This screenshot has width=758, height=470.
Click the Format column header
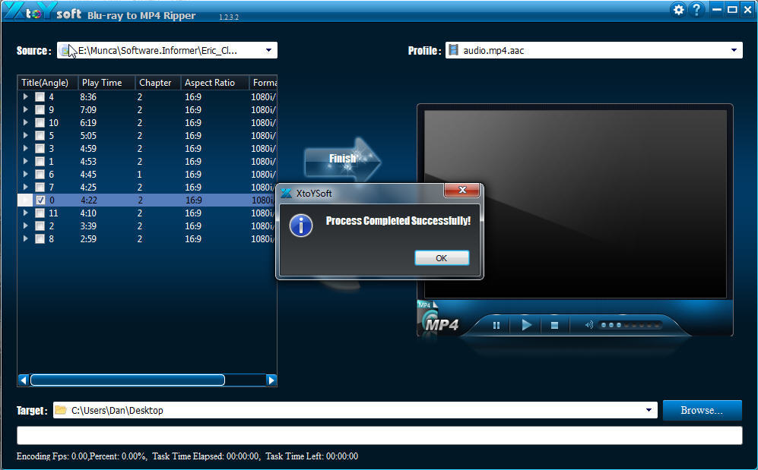[x=264, y=83]
